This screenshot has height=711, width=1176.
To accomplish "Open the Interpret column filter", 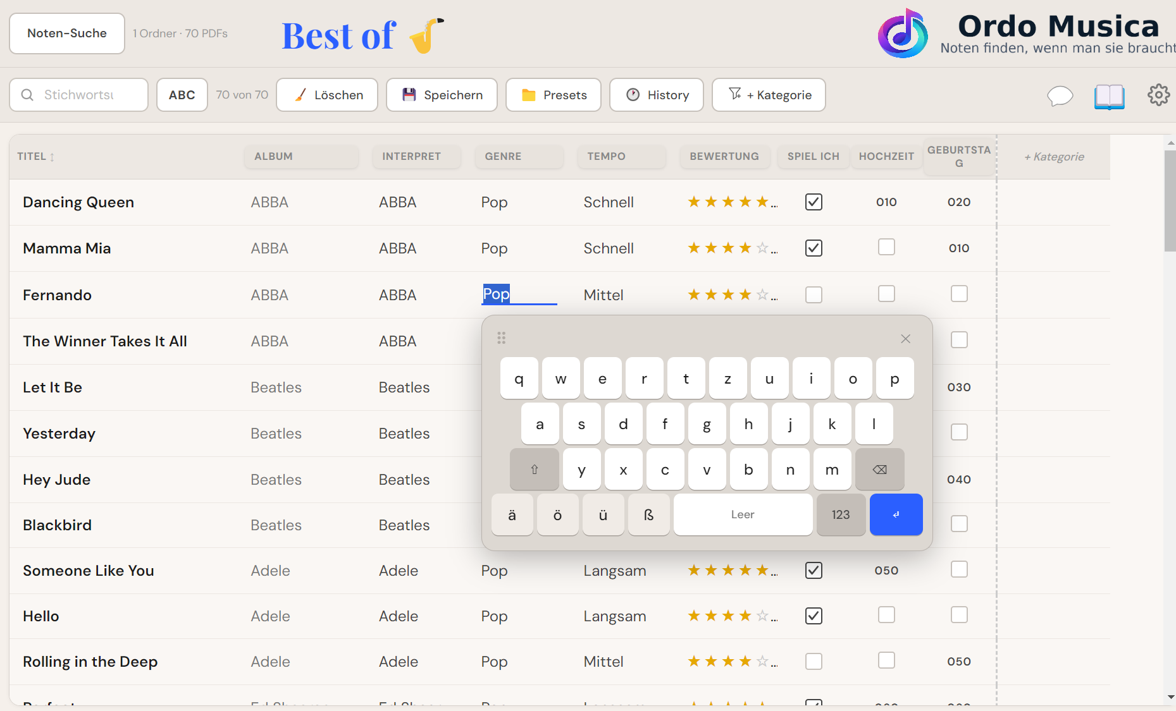I will point(416,157).
